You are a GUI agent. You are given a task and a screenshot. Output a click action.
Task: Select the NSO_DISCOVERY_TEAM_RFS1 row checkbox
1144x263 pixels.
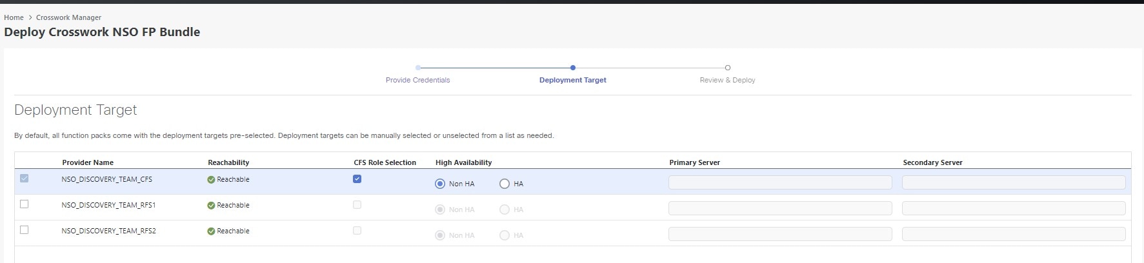pos(25,204)
